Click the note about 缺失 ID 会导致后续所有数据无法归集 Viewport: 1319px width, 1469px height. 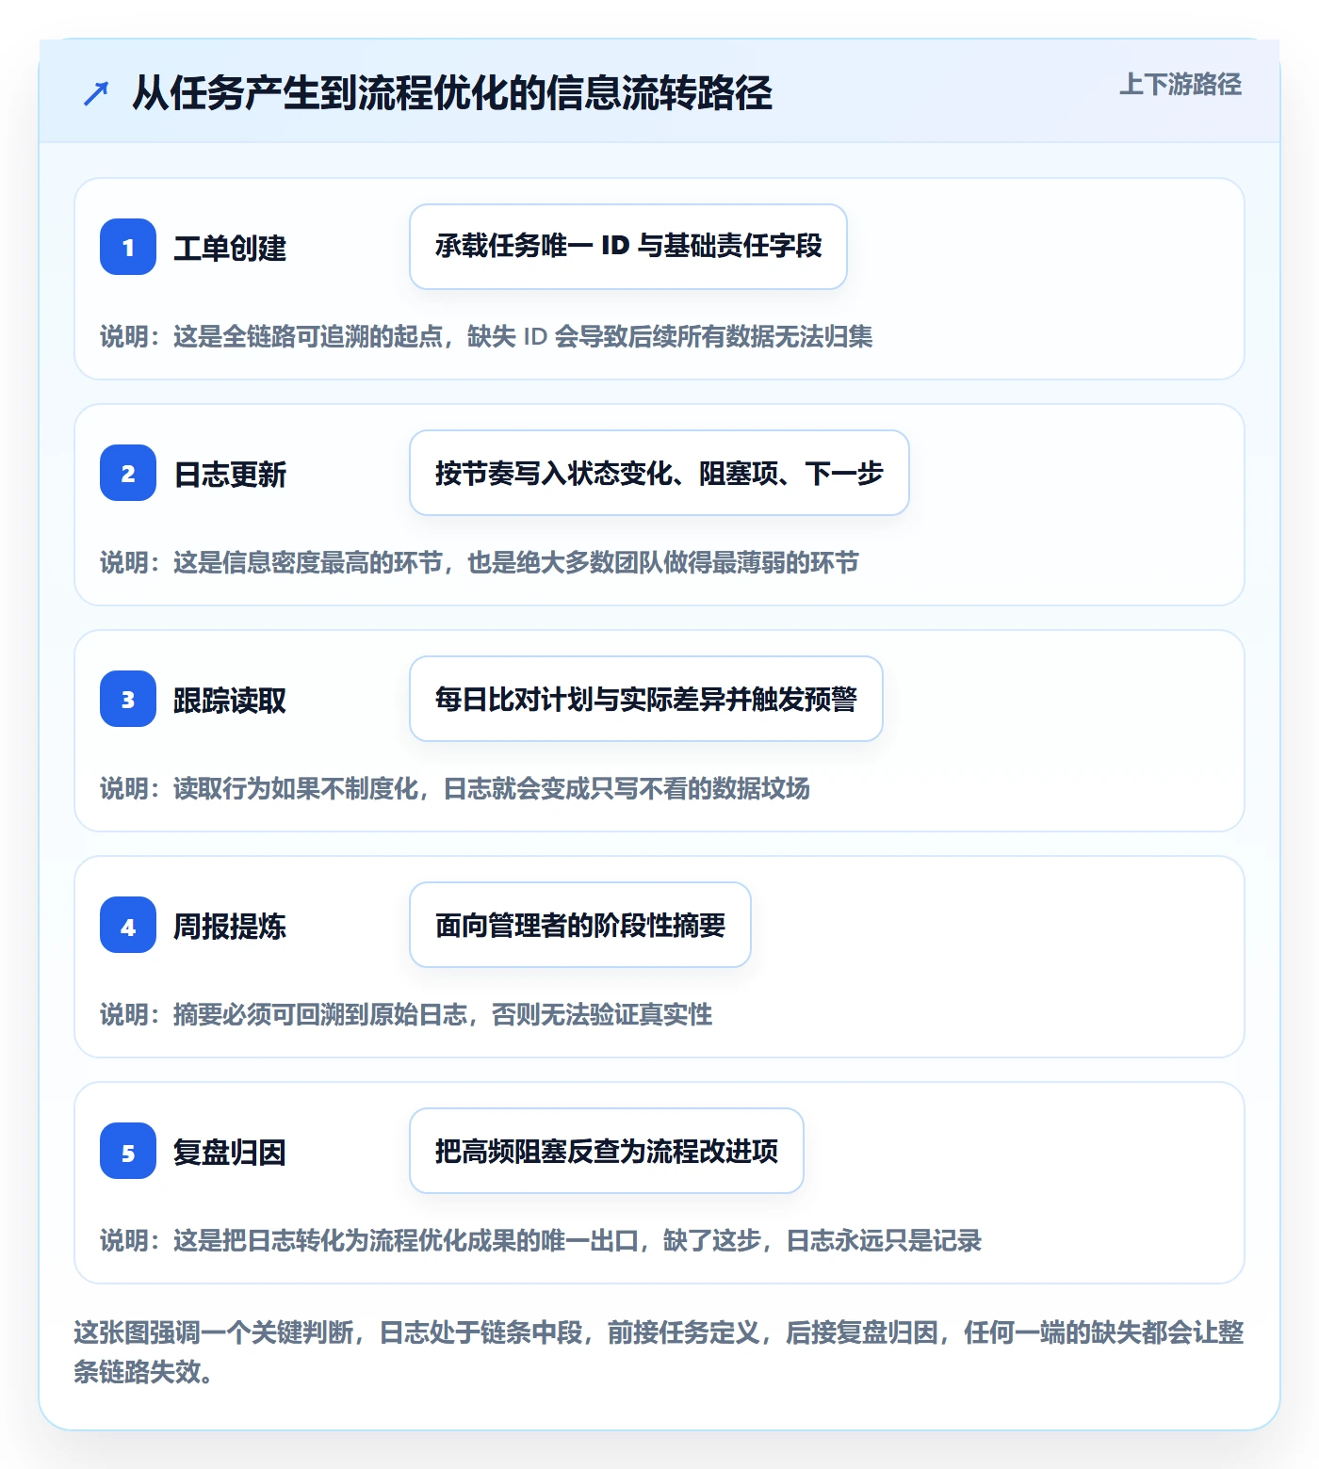tap(486, 336)
